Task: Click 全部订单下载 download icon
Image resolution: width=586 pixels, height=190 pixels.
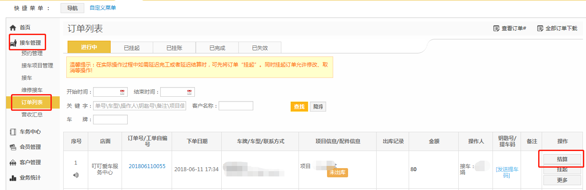Action: click(x=540, y=28)
